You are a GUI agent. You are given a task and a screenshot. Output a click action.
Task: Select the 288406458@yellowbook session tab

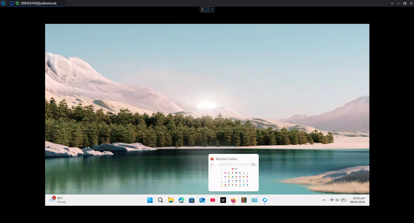pyautogui.click(x=36, y=3)
